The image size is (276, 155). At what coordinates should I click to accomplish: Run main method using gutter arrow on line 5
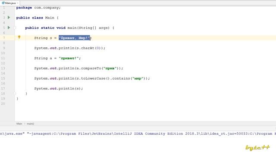9,28
